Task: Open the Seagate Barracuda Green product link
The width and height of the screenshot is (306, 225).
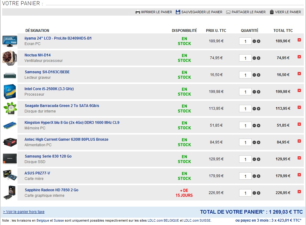Action: coord(62,106)
